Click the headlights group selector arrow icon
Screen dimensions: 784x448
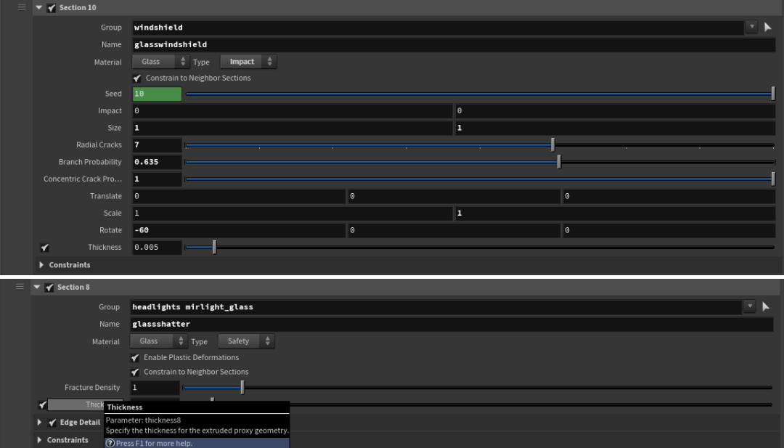point(766,307)
